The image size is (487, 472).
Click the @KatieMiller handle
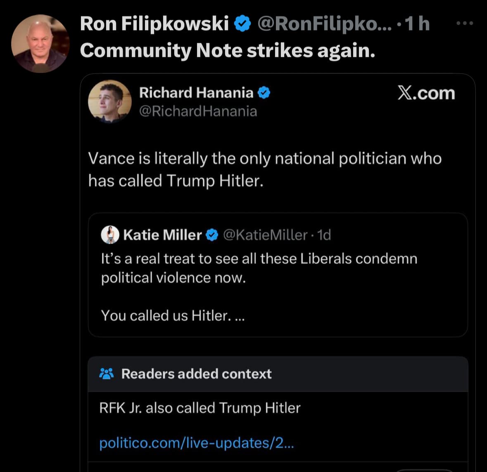pyautogui.click(x=265, y=235)
